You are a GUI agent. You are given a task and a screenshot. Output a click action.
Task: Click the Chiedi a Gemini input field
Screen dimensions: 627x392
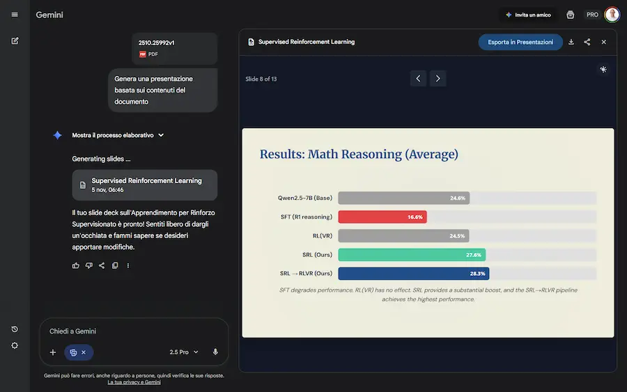click(132, 331)
